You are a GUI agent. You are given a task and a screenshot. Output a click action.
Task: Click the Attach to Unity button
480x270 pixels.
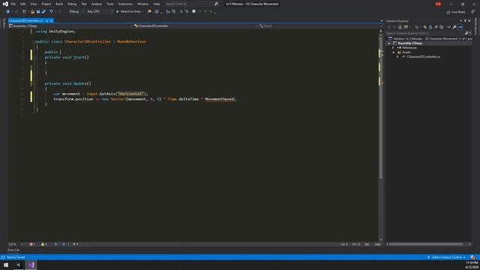point(128,12)
